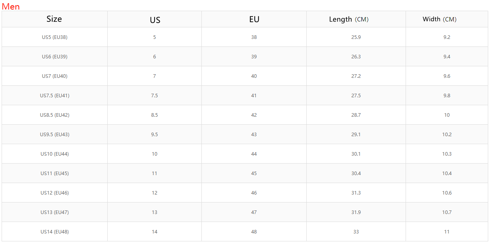Select the US9.5 (EU43) size cell

coord(54,135)
